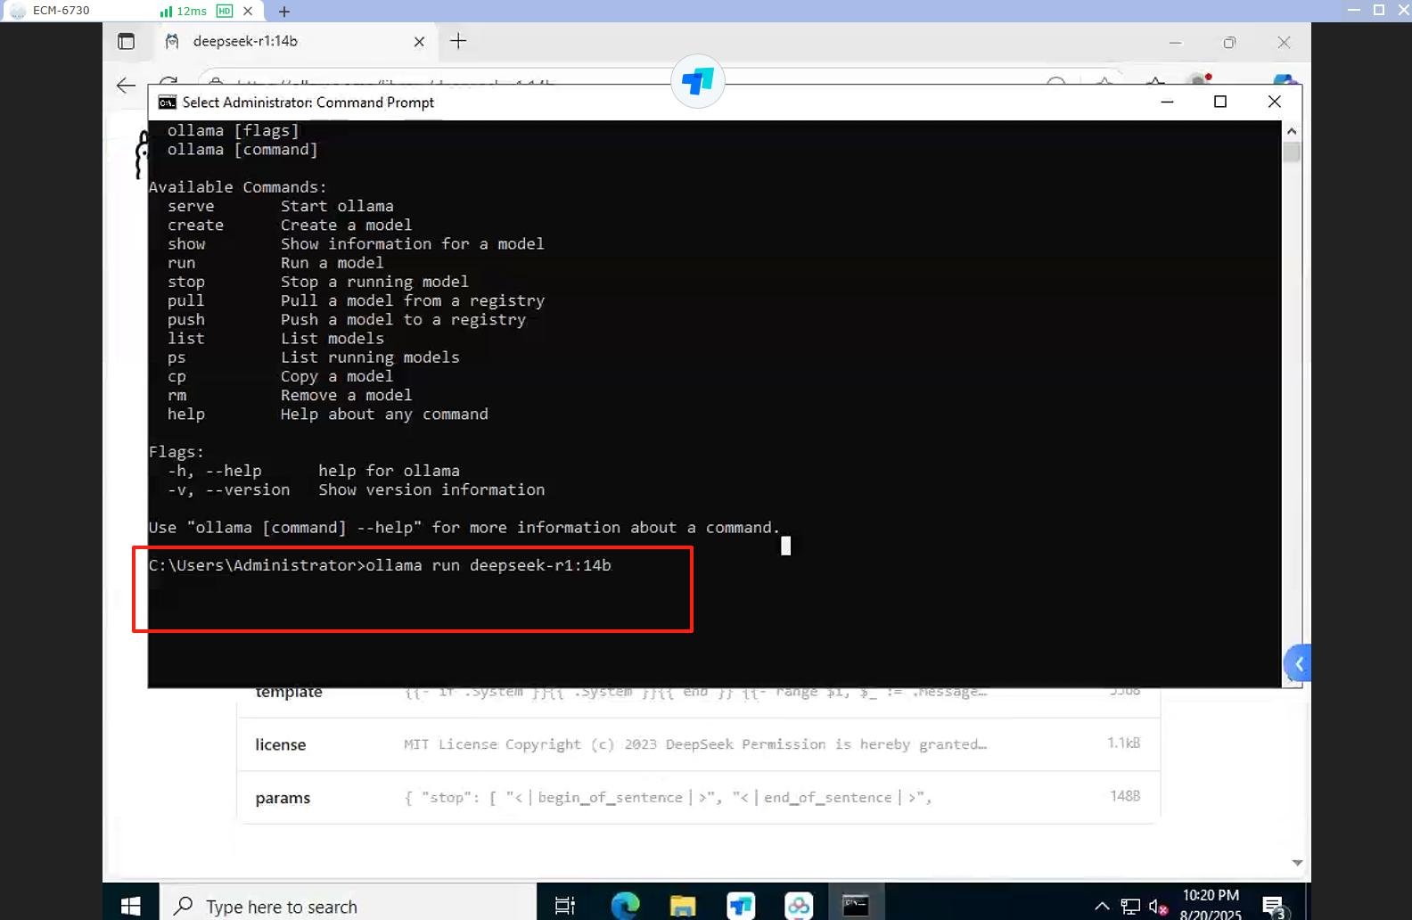Click the params stop tokens text
The width and height of the screenshot is (1412, 920).
click(x=669, y=797)
